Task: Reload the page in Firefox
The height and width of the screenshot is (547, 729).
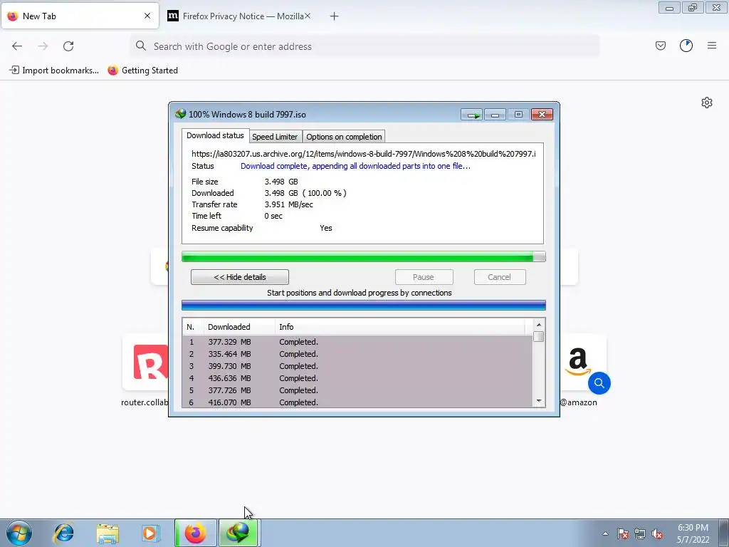Action: pyautogui.click(x=68, y=46)
